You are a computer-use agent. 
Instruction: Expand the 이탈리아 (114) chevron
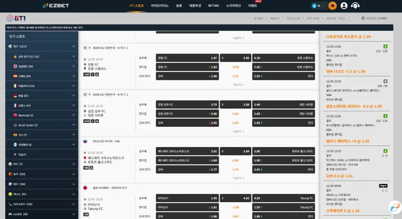[74, 85]
